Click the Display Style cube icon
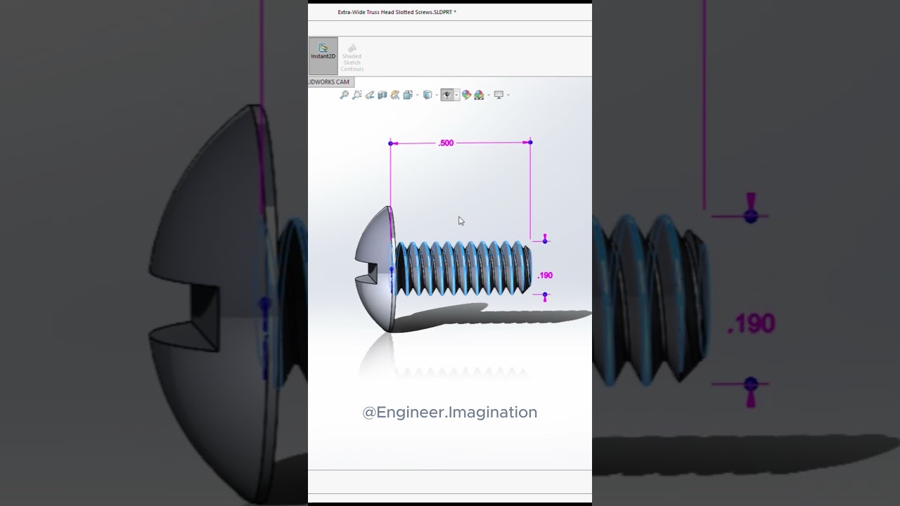This screenshot has width=900, height=506. click(x=427, y=95)
